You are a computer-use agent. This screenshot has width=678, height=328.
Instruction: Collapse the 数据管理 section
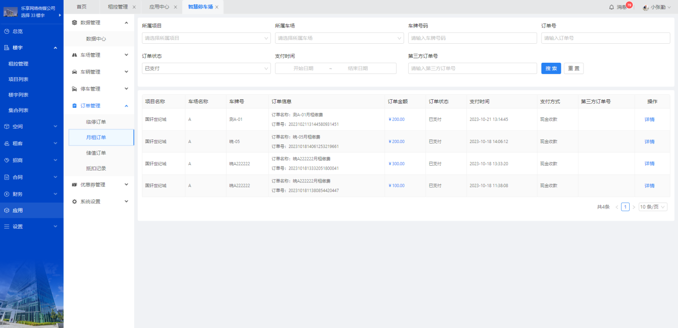pos(126,23)
